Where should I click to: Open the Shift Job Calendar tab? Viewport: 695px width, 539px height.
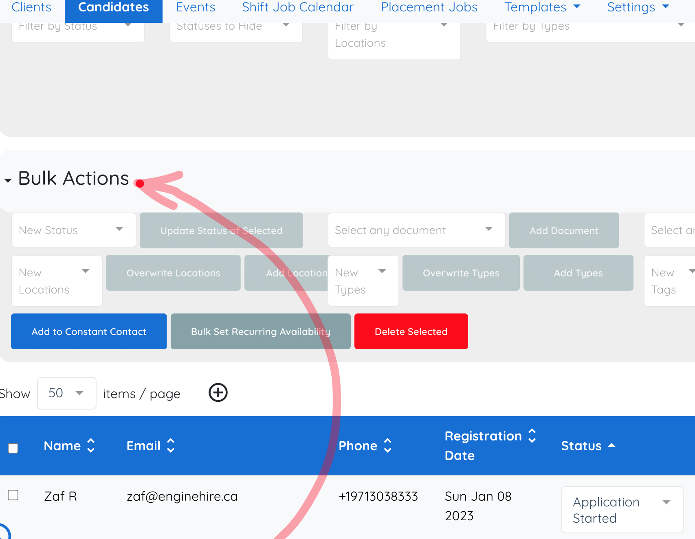(298, 7)
